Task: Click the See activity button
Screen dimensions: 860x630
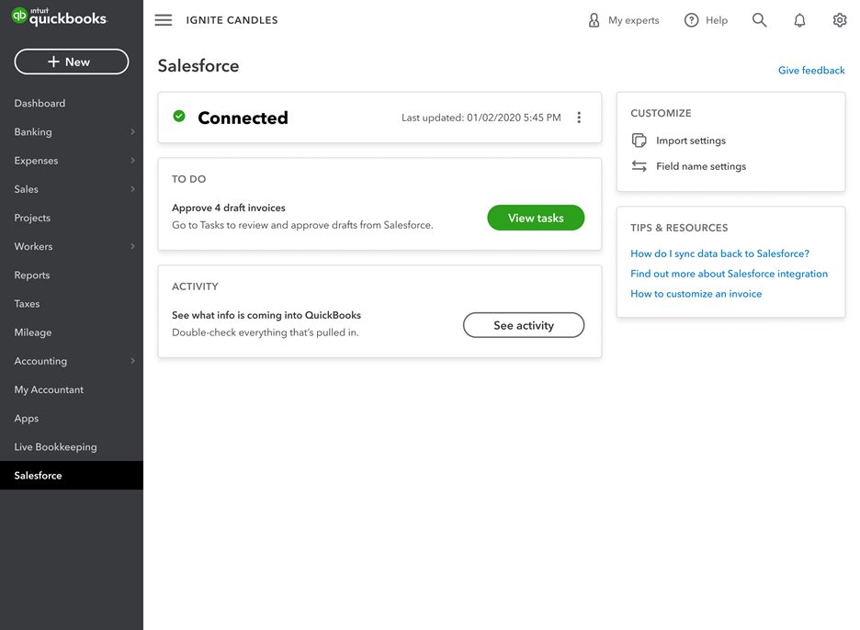Action: click(524, 325)
